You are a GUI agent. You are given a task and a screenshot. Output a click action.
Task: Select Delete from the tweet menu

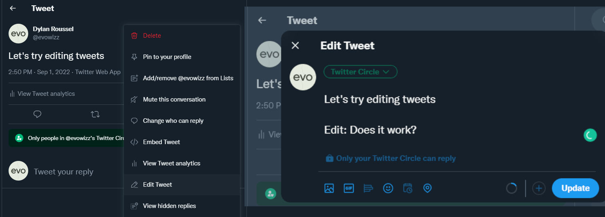[x=152, y=36]
